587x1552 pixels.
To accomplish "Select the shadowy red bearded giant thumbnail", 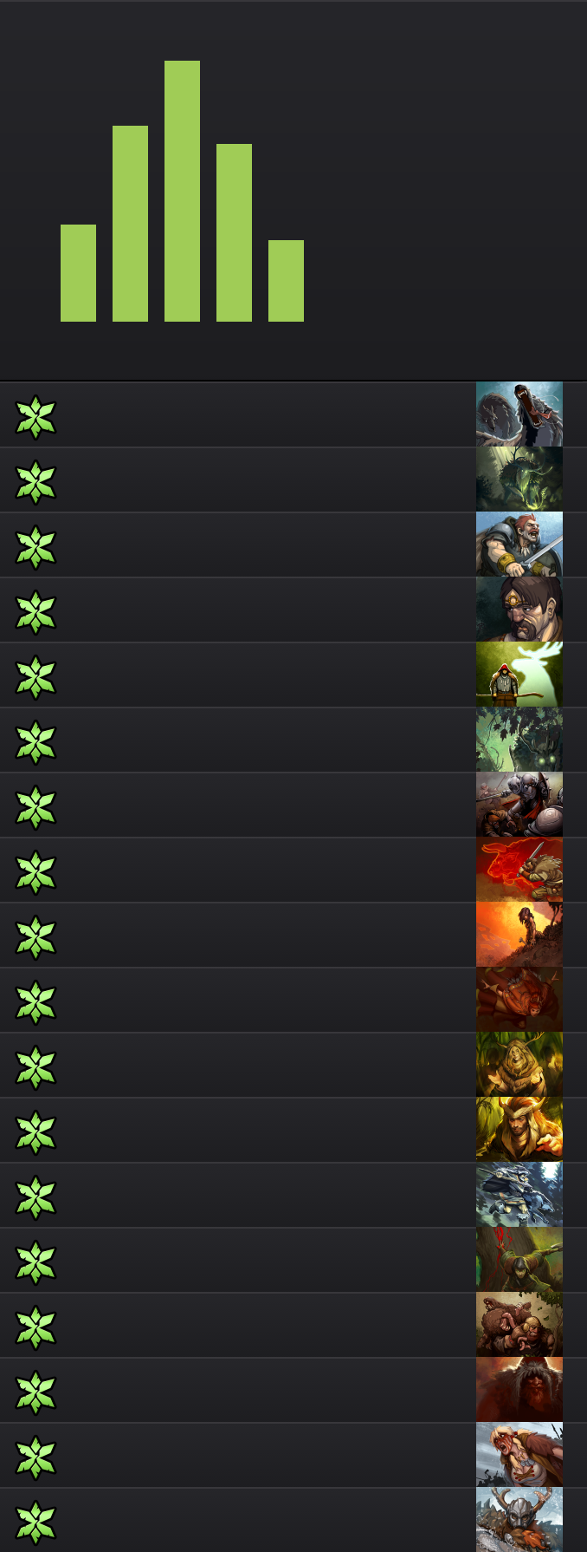I will [x=519, y=1390].
